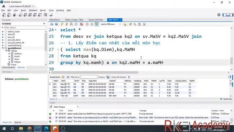Screen dimensions: 234x132
Task: Open Workbench preferences gear icon
Action: pos(219,15)
